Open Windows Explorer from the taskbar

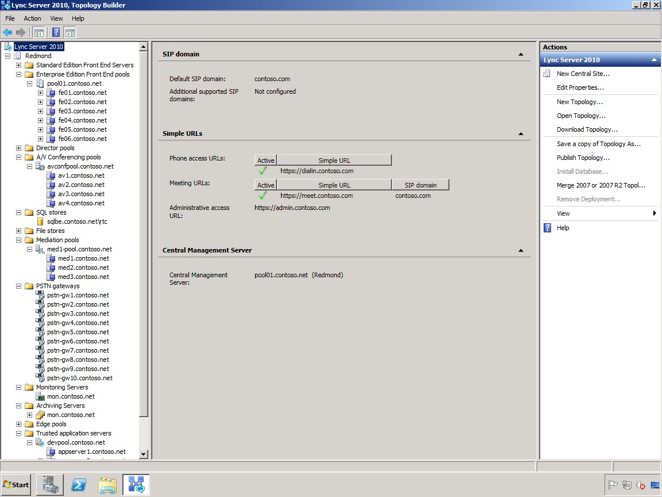coord(107,485)
